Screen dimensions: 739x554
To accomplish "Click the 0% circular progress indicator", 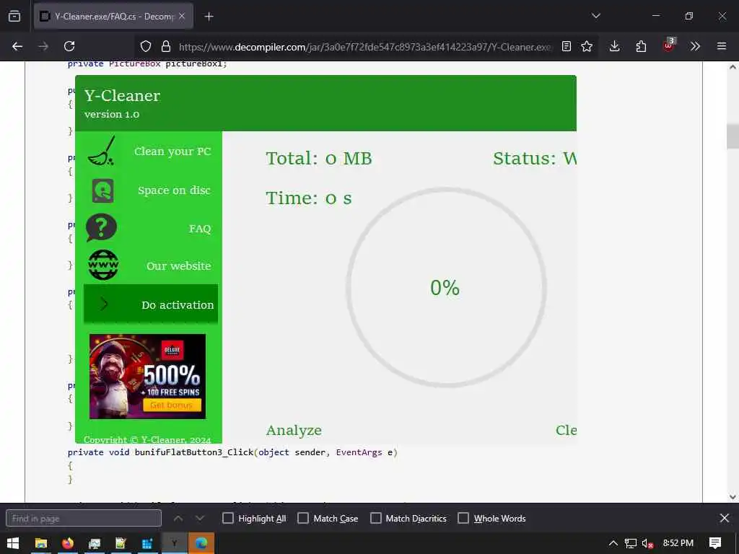I will tap(446, 287).
